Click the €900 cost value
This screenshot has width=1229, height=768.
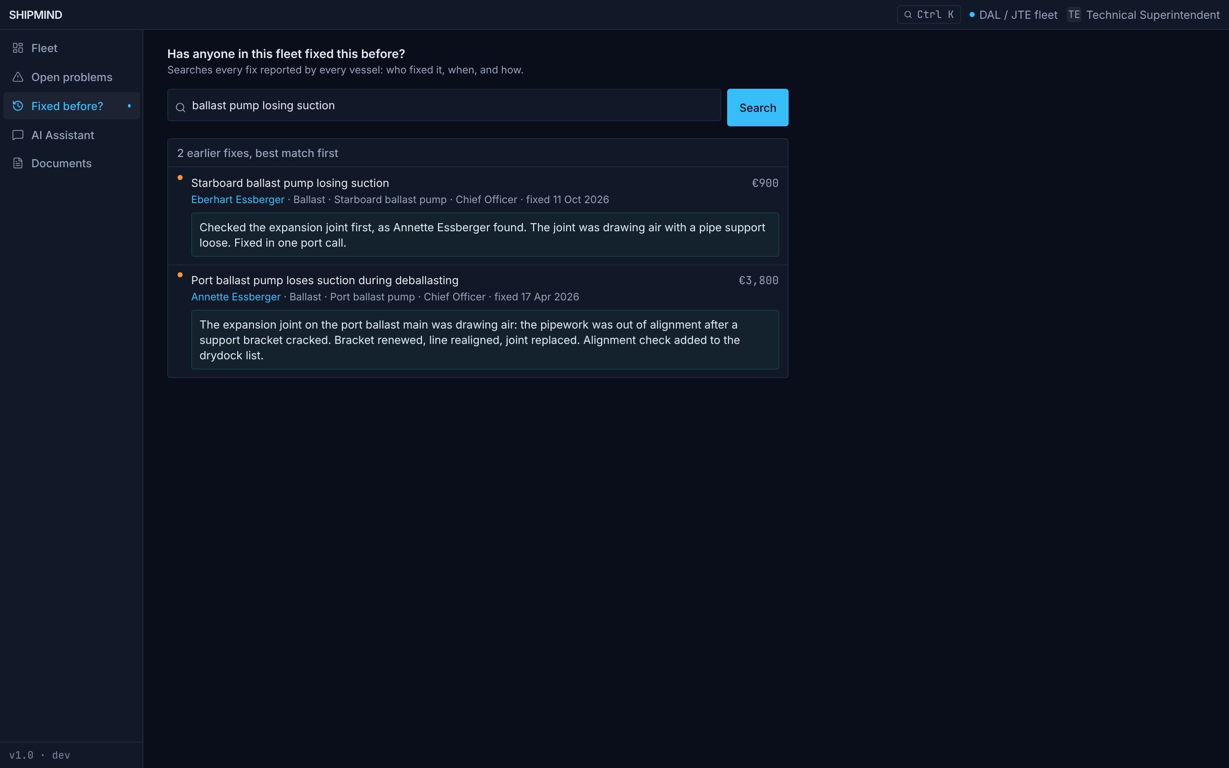click(x=765, y=183)
